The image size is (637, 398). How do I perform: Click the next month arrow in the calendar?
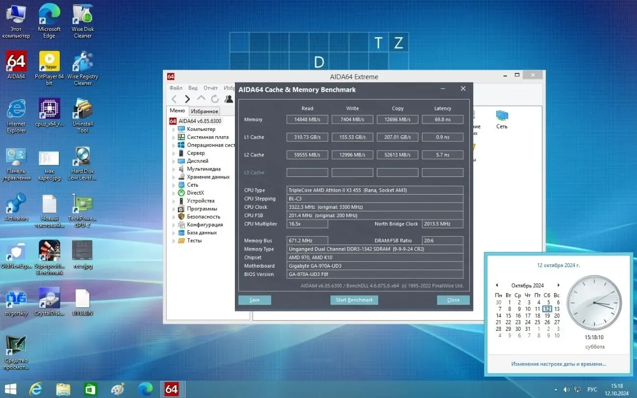pos(559,285)
